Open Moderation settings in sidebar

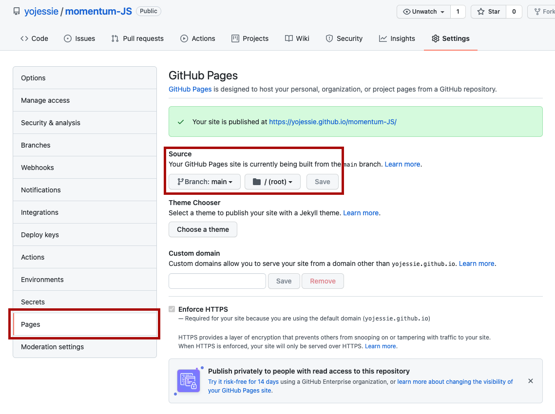[85, 347]
